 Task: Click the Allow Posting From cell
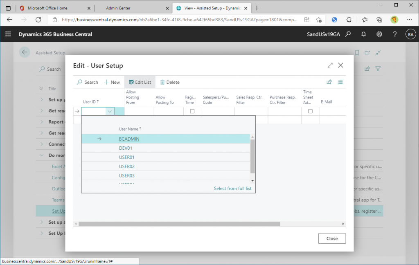139,111
